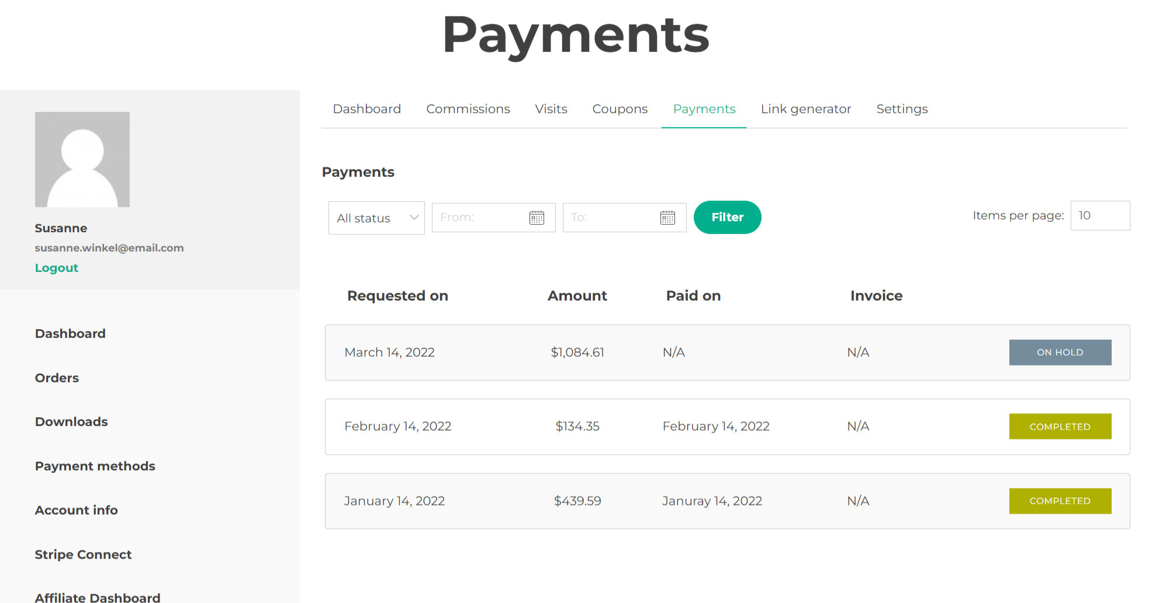Click the Amount column header

tap(577, 296)
